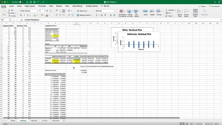Toggle the AutoSave switch
Screen dimensions: 222x125
pyautogui.click(x=22, y=2)
